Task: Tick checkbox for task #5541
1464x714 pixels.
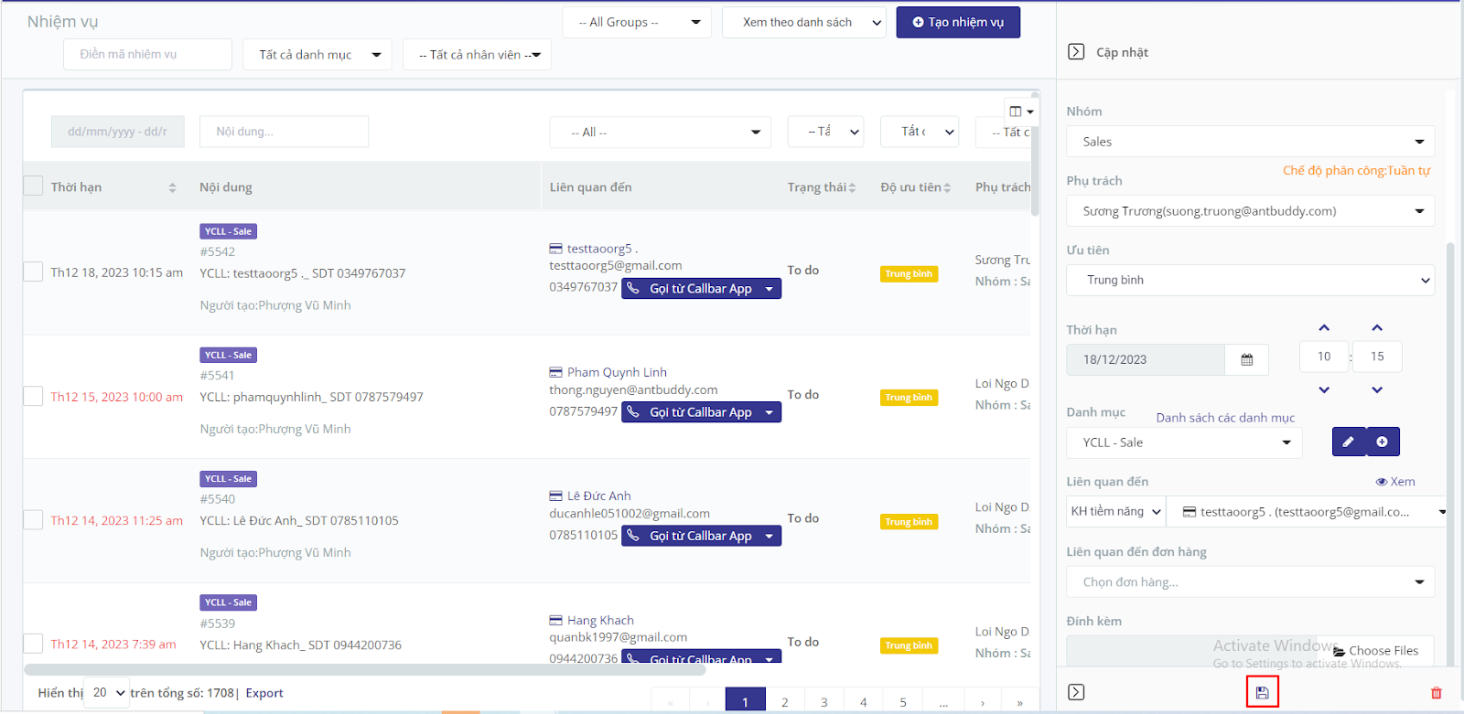Action: (33, 396)
